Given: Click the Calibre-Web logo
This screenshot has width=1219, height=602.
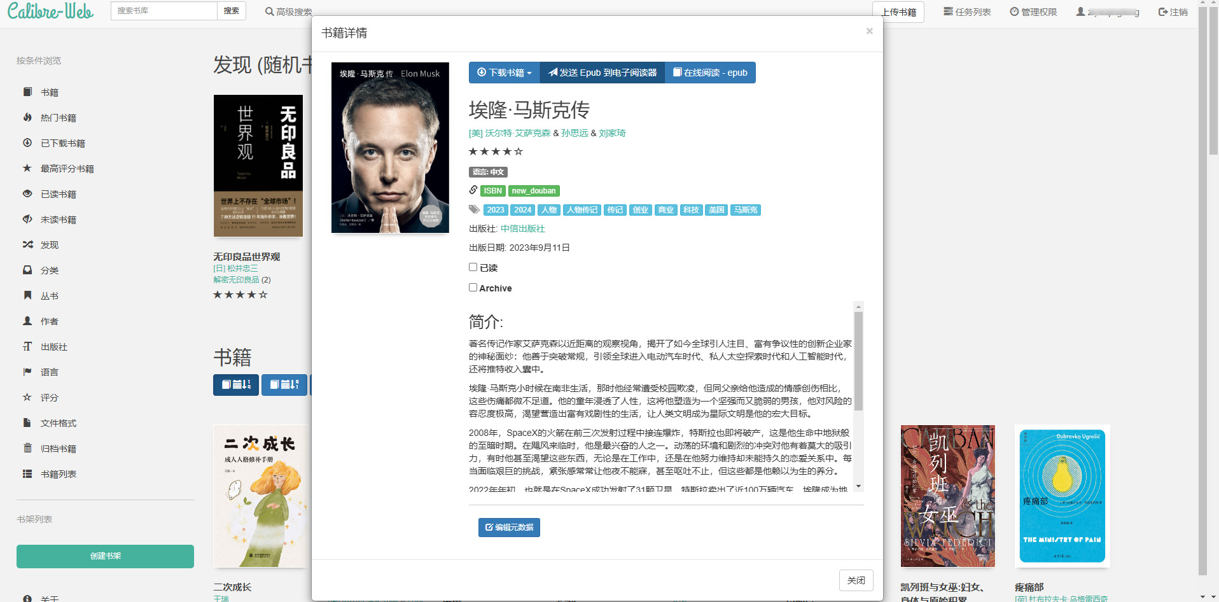Looking at the screenshot, I should pos(50,11).
